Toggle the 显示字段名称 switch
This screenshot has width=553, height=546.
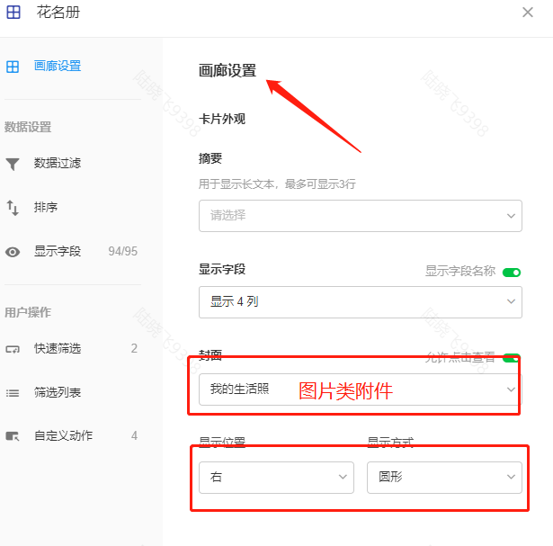click(x=512, y=273)
